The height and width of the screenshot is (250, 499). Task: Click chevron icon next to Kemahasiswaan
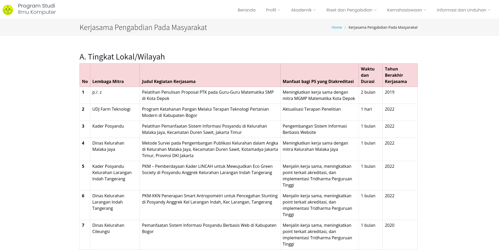pos(425,10)
